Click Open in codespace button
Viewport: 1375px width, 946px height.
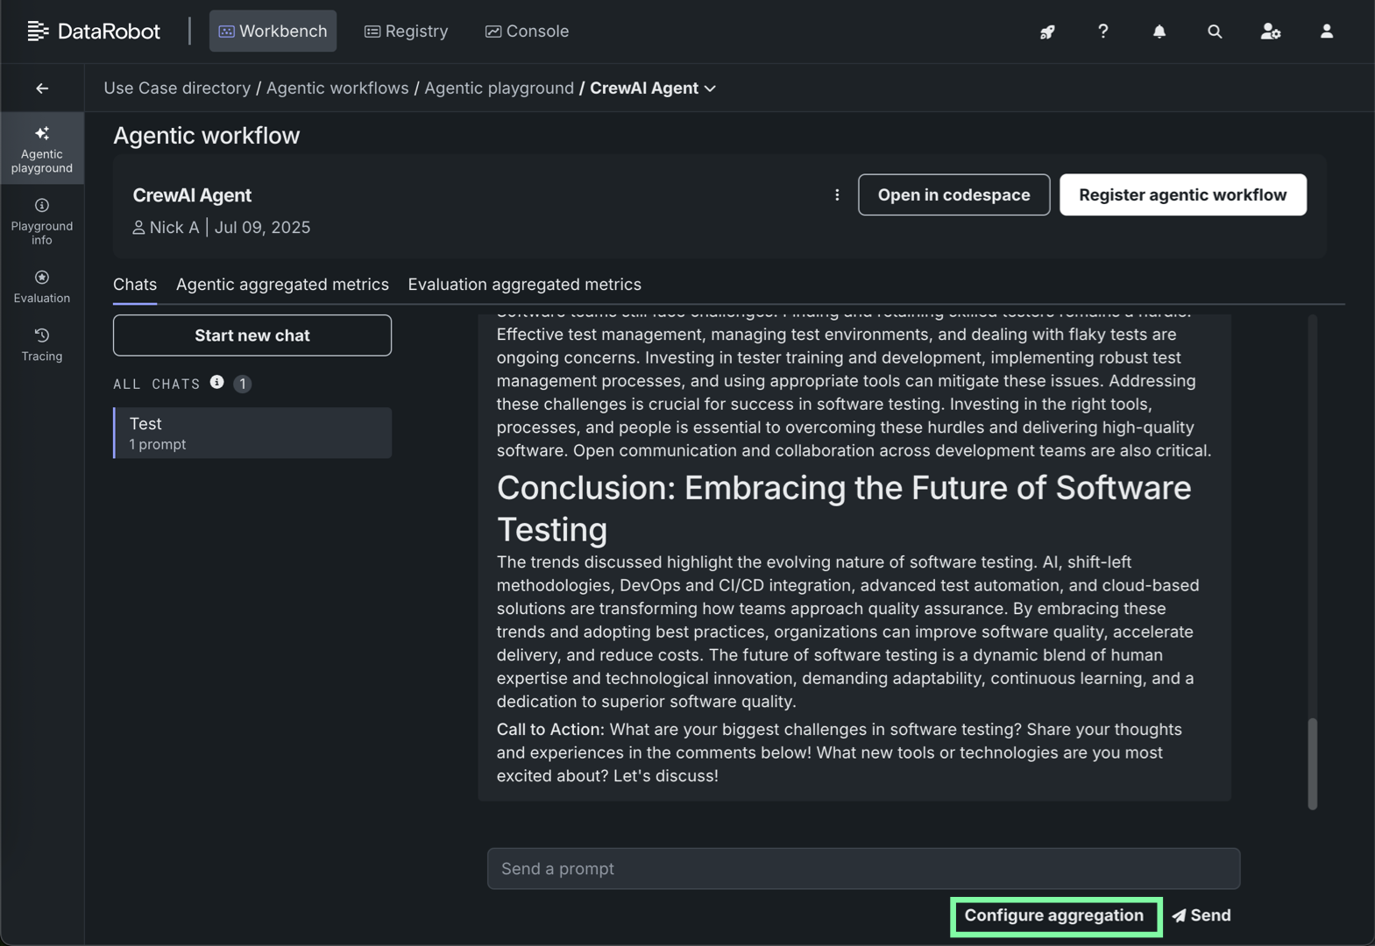953,194
